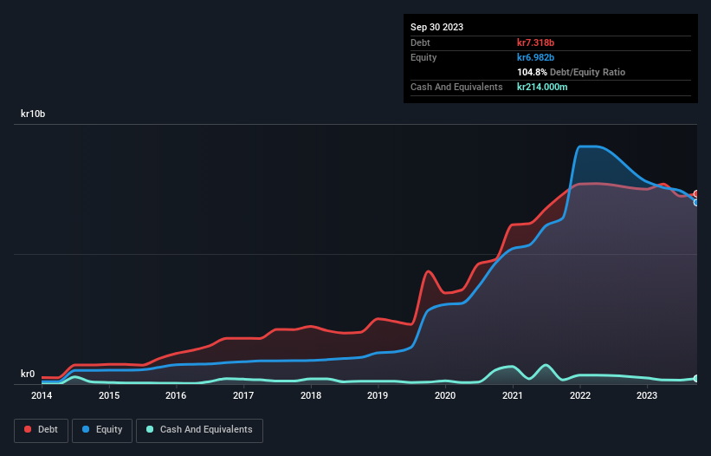Image resolution: width=711 pixels, height=456 pixels.
Task: Click the kr7.318b debt value
Action: (535, 42)
